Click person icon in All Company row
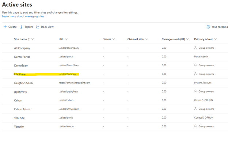Screen dimensions: 228x142 point(195,48)
